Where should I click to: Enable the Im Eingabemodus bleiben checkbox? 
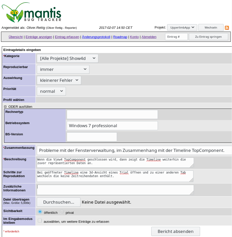coord(40,221)
